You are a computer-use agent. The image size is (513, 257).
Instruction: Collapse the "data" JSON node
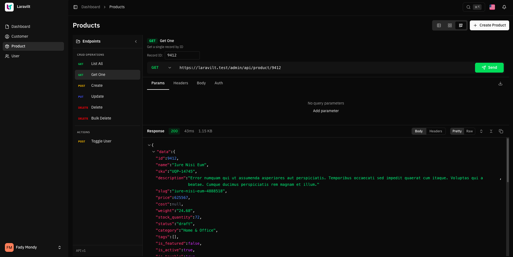click(x=154, y=152)
